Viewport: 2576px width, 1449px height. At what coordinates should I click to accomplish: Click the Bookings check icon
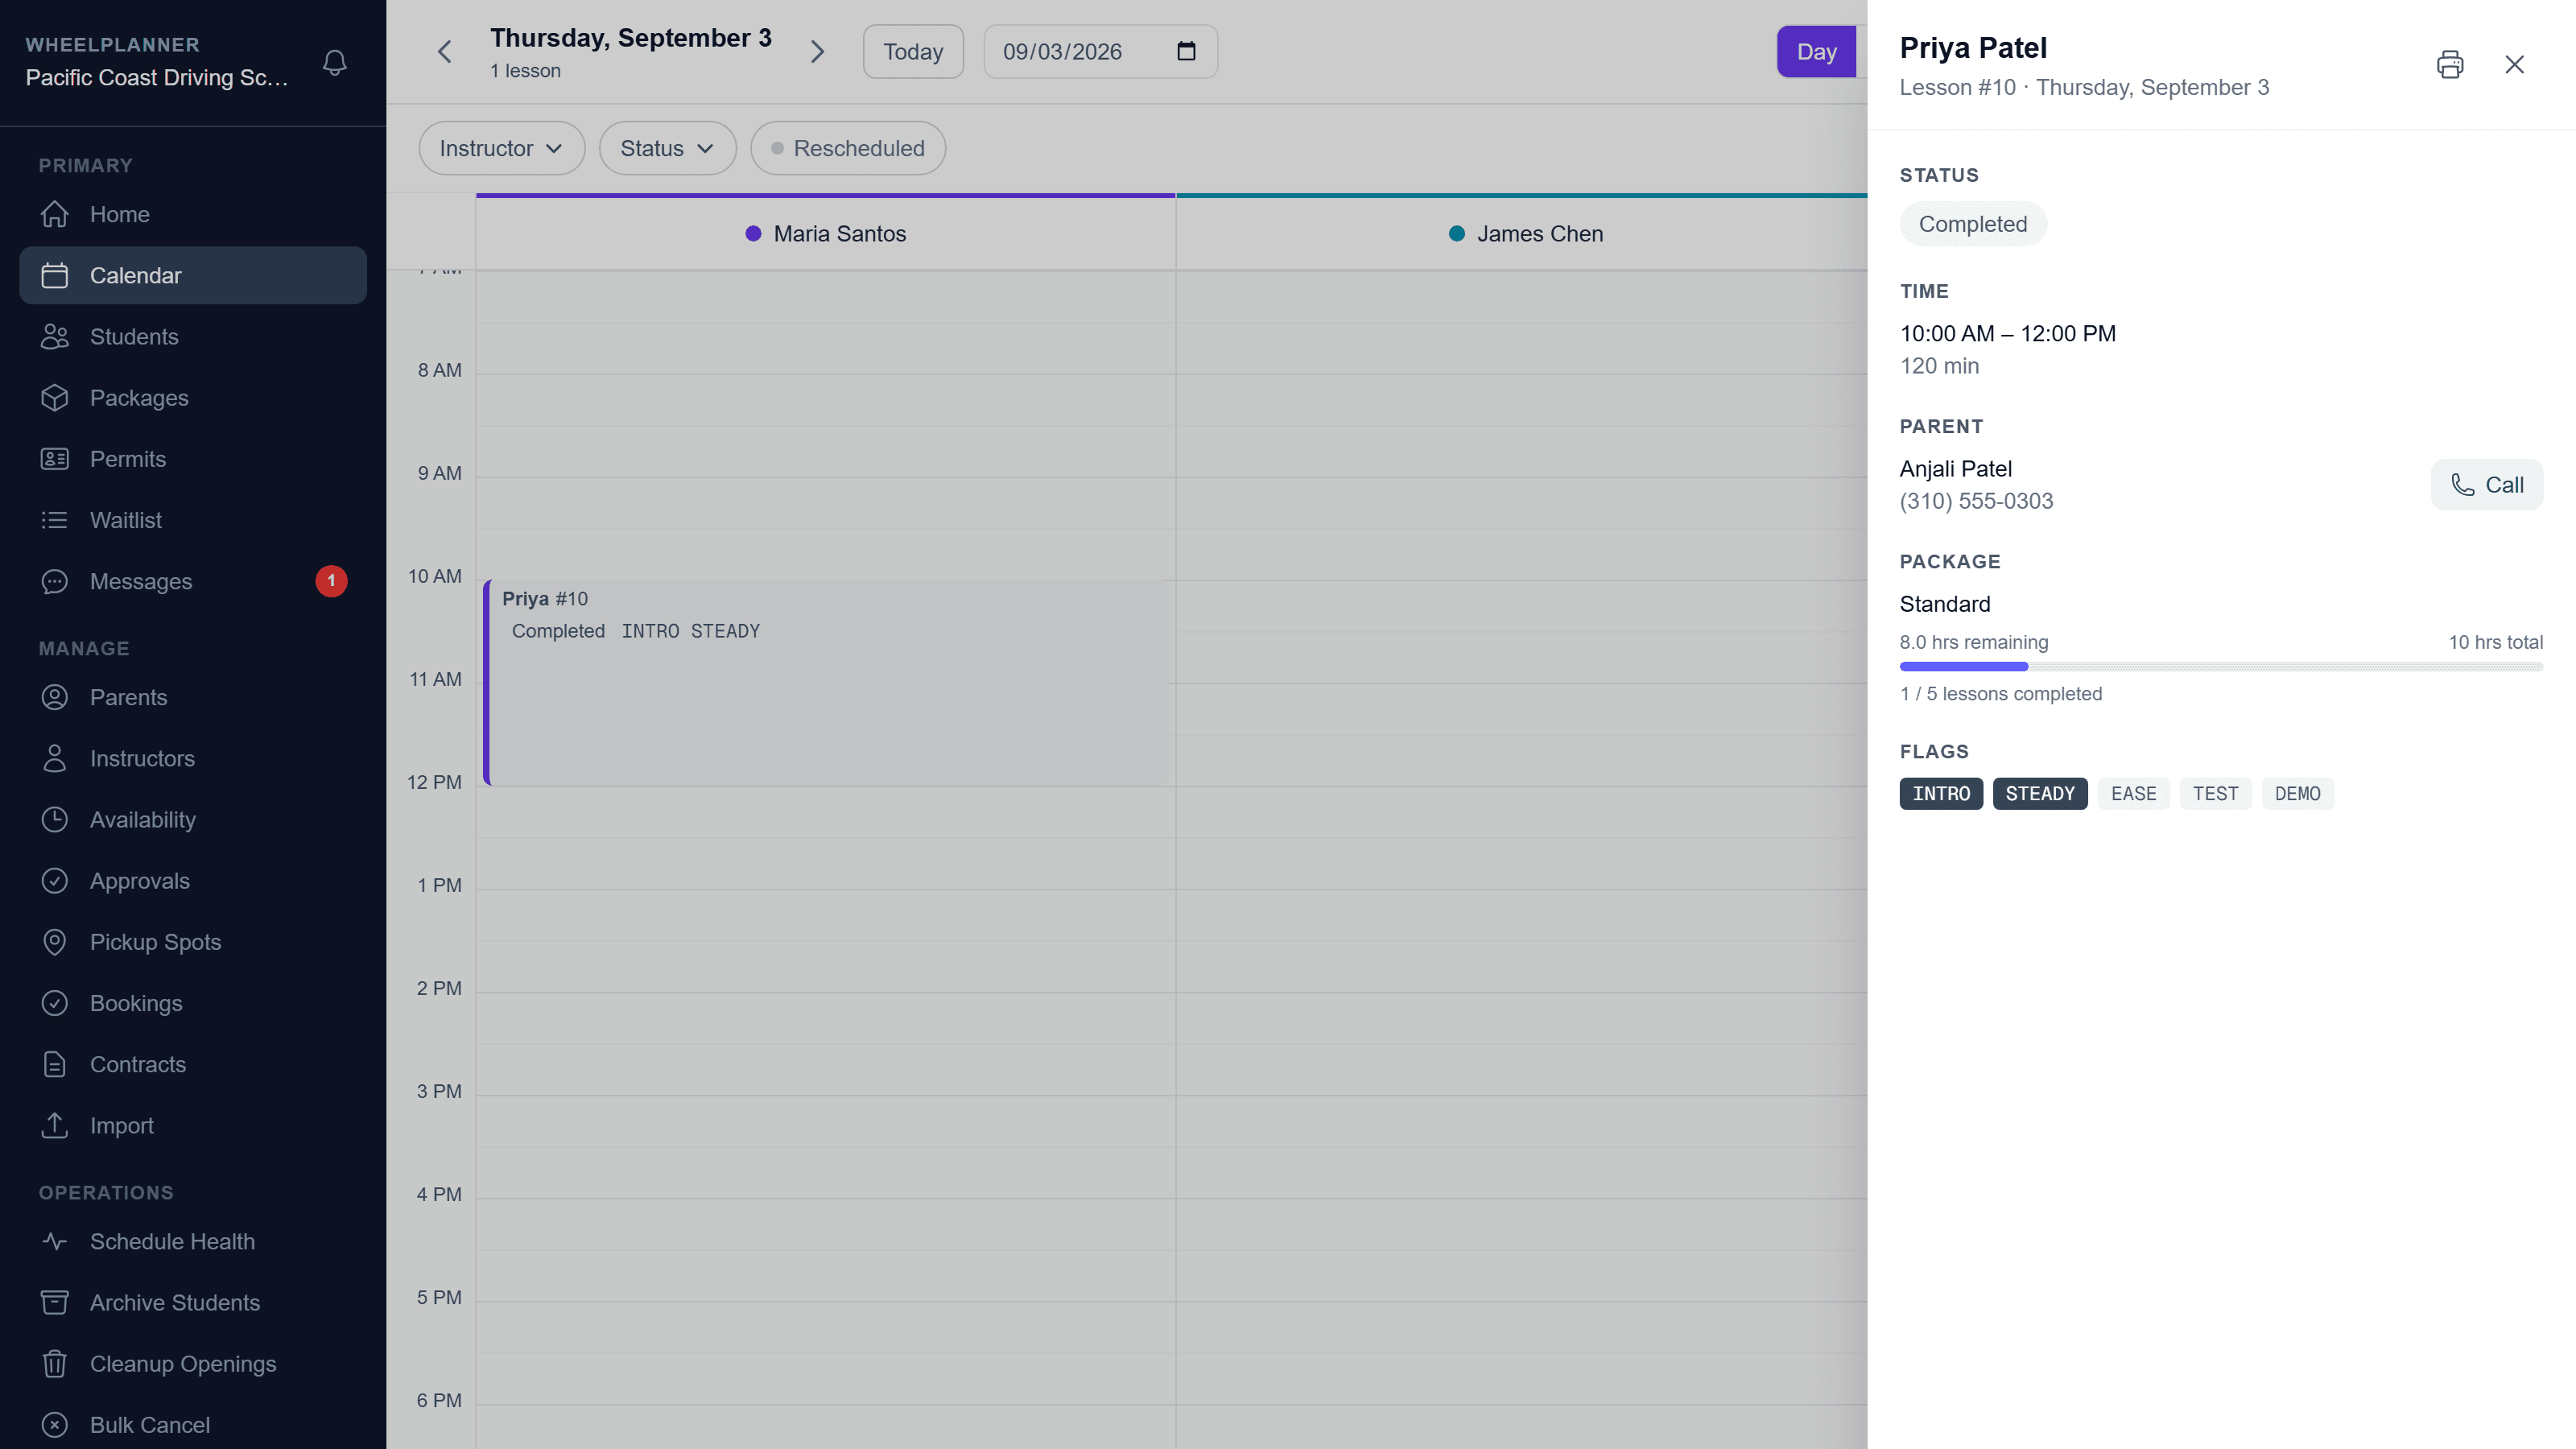(x=54, y=1003)
